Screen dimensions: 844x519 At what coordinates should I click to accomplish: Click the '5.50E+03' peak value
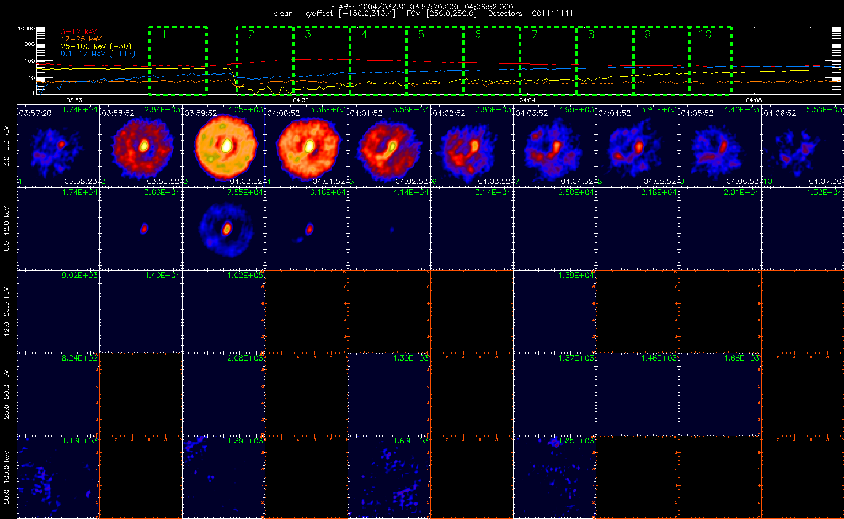coord(825,110)
